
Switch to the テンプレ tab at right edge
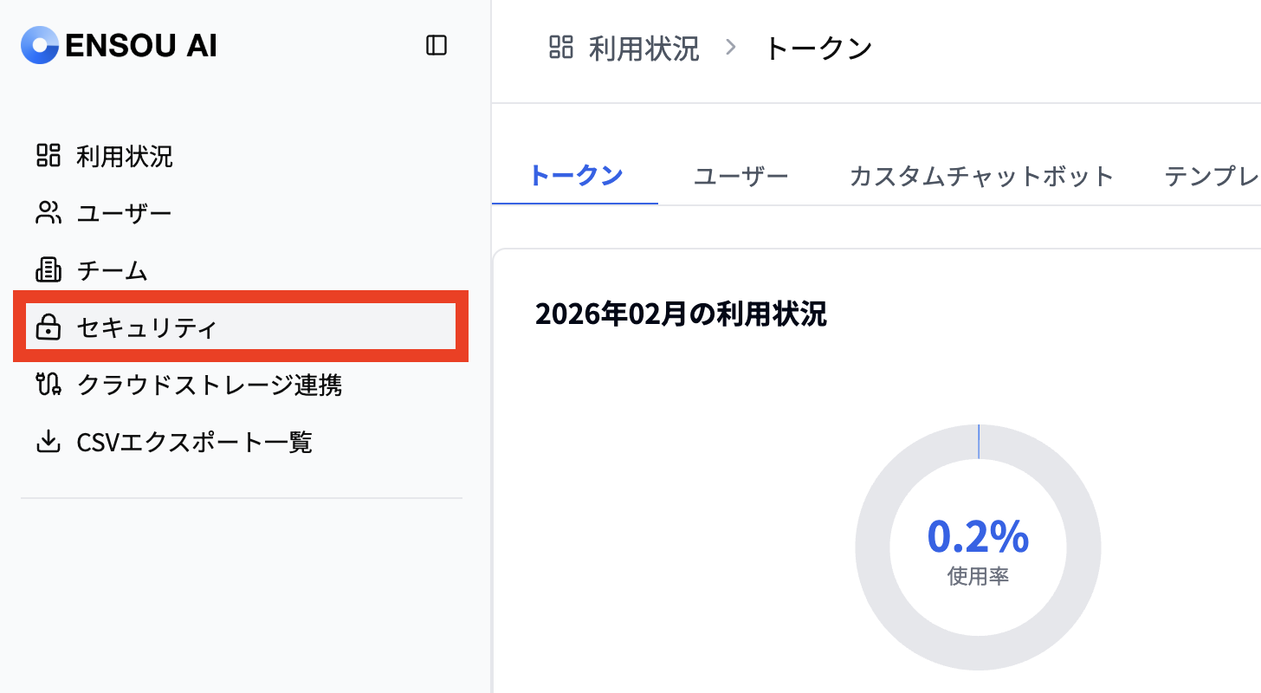pyautogui.click(x=1212, y=176)
